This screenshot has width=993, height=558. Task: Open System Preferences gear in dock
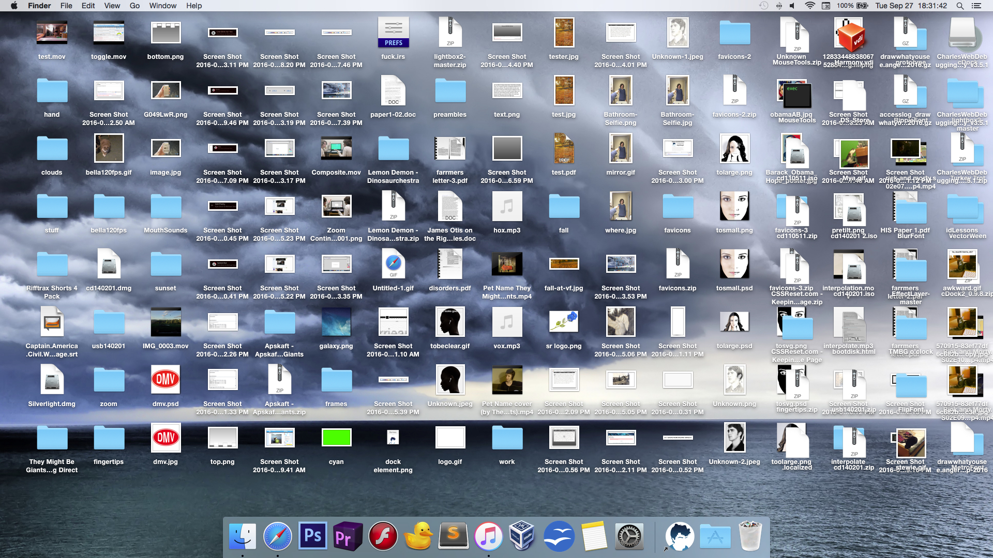click(629, 536)
